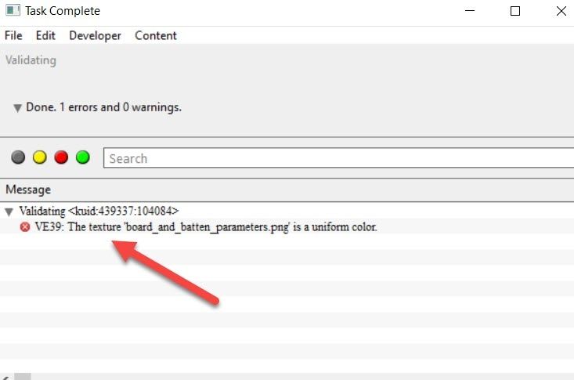The height and width of the screenshot is (380, 574).
Task: Collapse the Validating kuid:439337:104084 tree node
Action: [x=9, y=211]
